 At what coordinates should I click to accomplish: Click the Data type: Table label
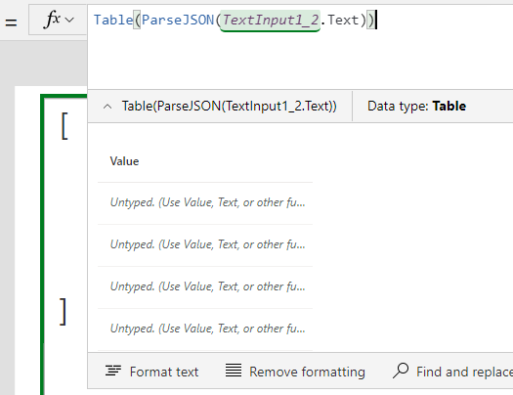(416, 107)
